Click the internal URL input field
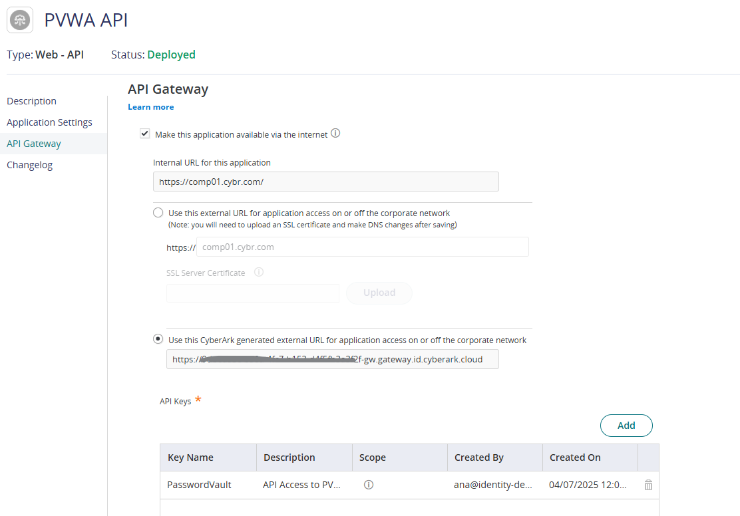This screenshot has width=740, height=516. pos(325,181)
